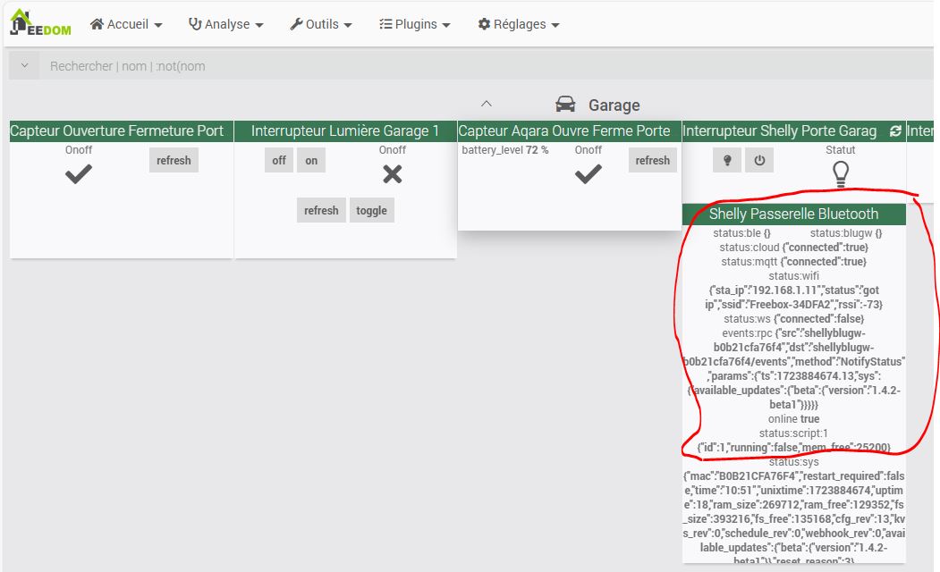The image size is (940, 572).
Task: Click the status:ble value
Action: click(x=767, y=233)
